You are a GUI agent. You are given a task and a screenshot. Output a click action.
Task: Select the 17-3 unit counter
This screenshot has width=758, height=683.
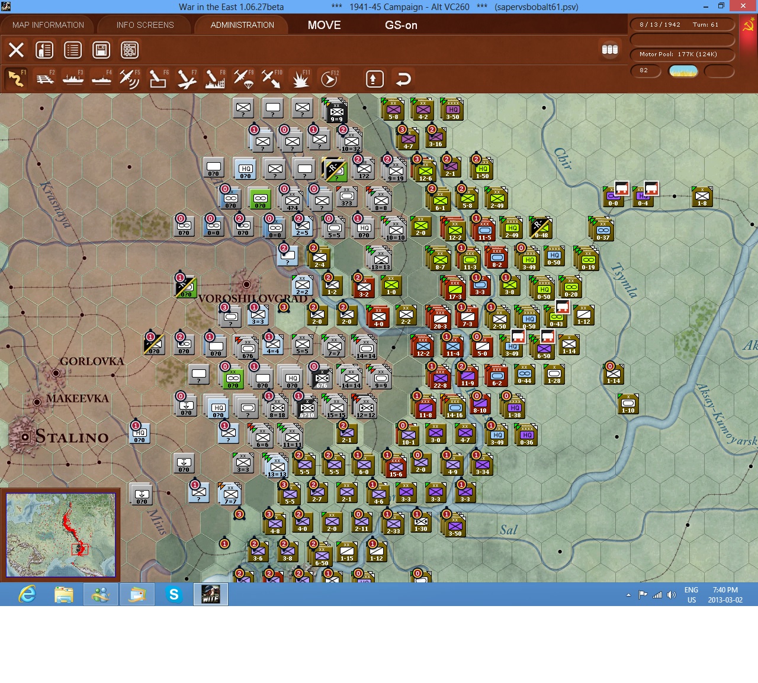coord(454,289)
